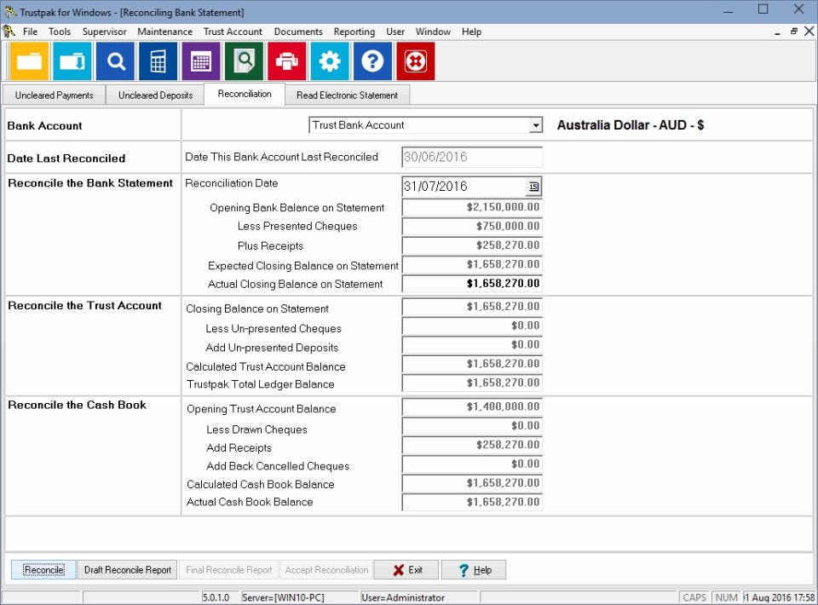Close the inner Reconciling Bank Statement window
Screen dimensions: 818x605
pos(809,32)
